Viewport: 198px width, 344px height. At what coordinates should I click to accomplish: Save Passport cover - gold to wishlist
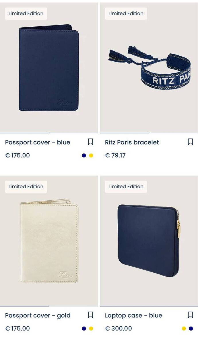[x=90, y=315]
